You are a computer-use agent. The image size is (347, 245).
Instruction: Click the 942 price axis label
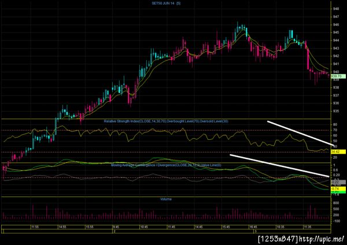click(335, 56)
